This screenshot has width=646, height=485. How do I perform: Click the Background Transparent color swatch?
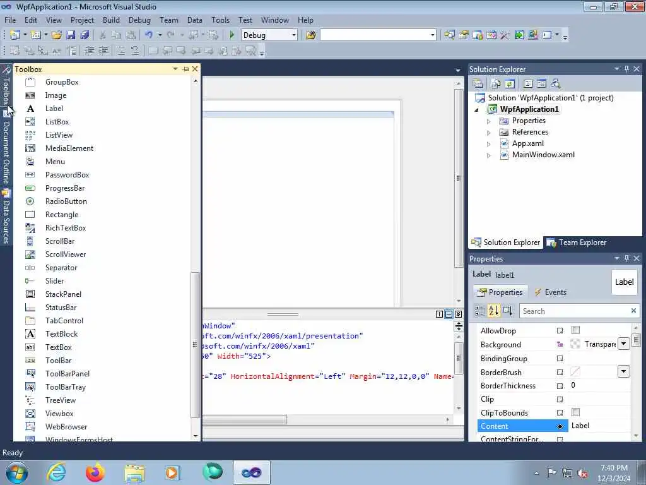coord(575,344)
